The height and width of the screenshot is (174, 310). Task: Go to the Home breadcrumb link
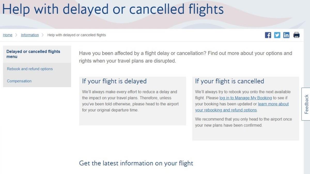click(x=7, y=35)
